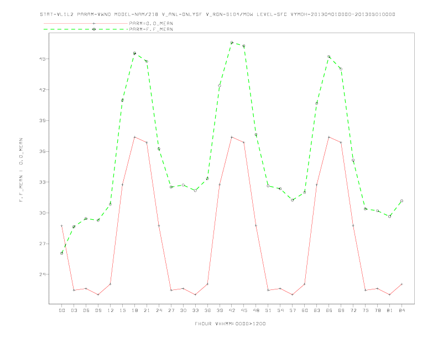Image resolution: width=438 pixels, height=338 pixels.
Task: Click the PARM=O.O_MEAN legend label
Action: point(151,23)
